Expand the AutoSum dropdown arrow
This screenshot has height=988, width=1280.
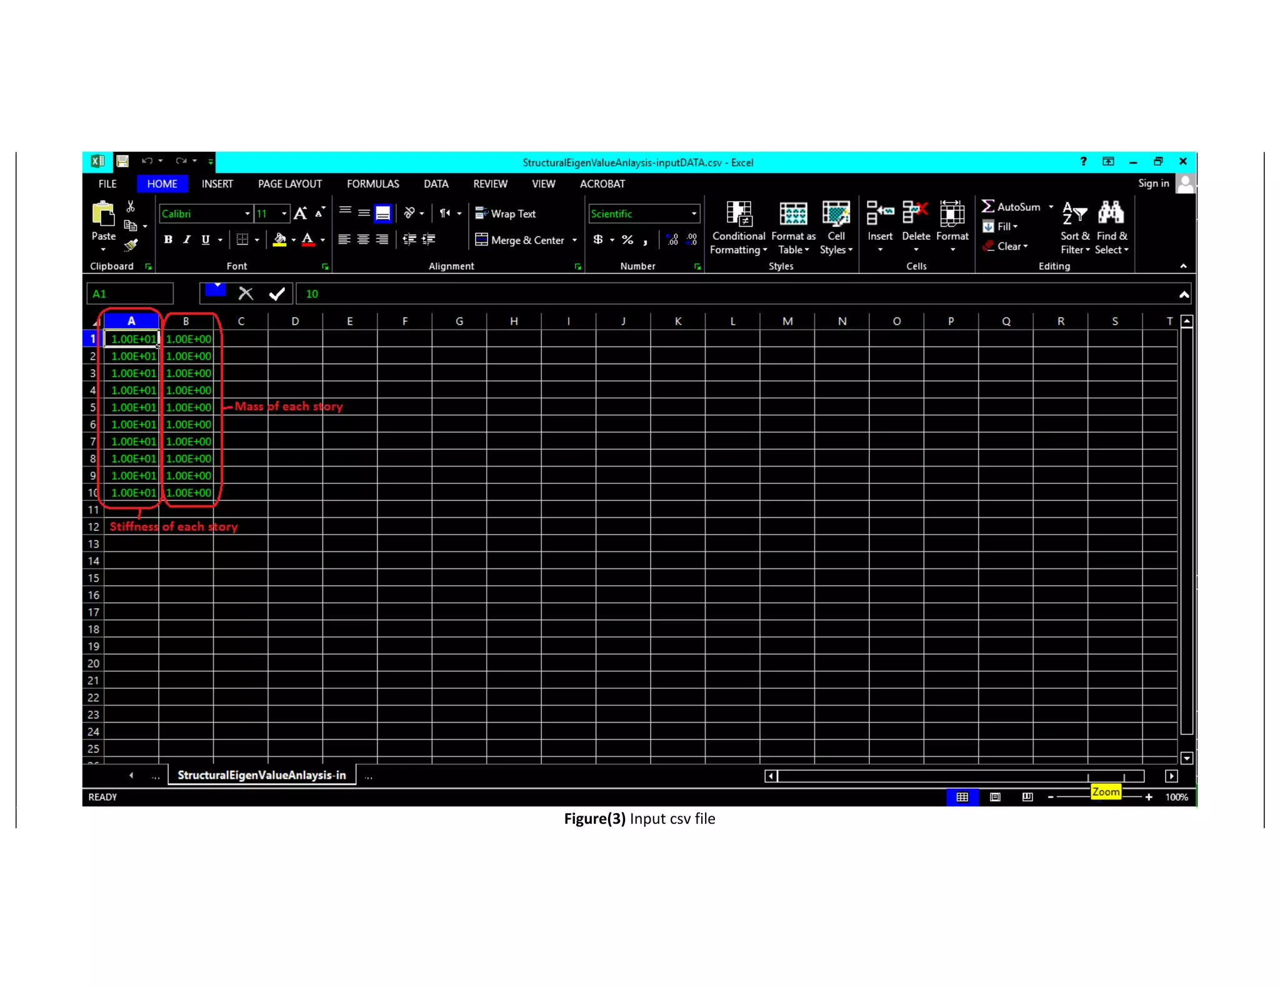click(1051, 207)
